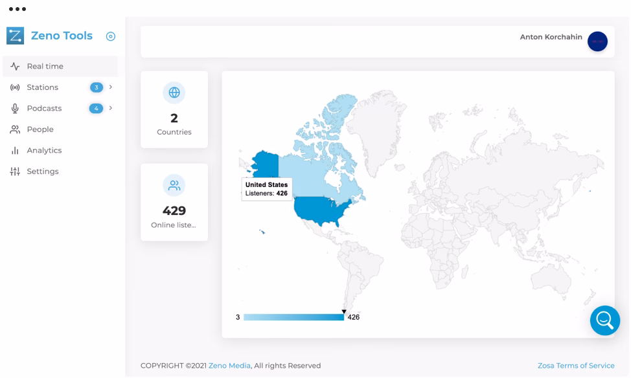Click the Zeno Tools logo icon
This screenshot has height=378, width=631.
pos(15,36)
